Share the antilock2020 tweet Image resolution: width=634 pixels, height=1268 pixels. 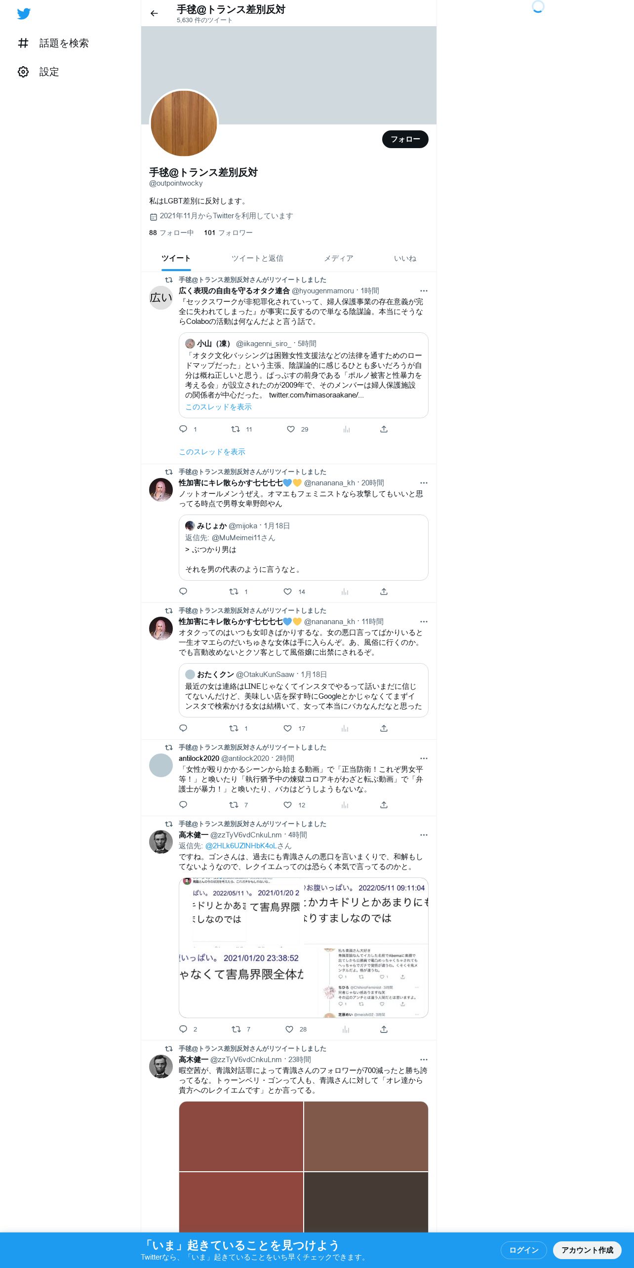(x=384, y=805)
